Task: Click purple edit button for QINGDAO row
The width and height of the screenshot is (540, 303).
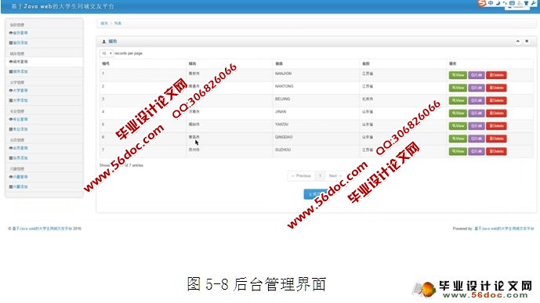Action: [x=477, y=139]
